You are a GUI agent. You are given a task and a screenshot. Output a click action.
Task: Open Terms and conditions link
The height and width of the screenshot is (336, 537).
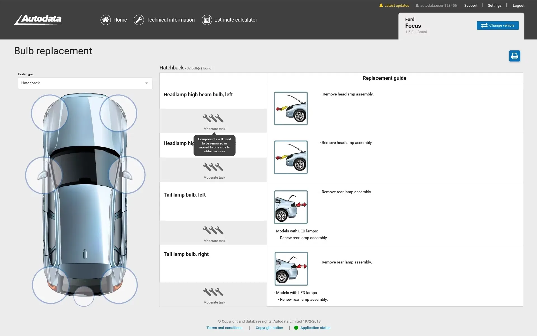click(224, 328)
